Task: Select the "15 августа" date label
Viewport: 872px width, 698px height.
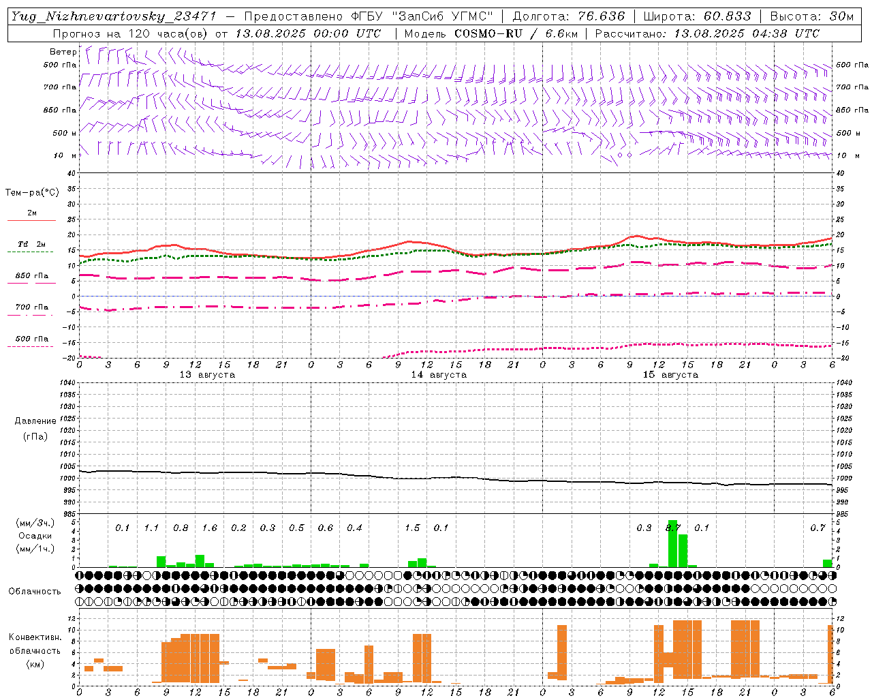Action: 670,375
